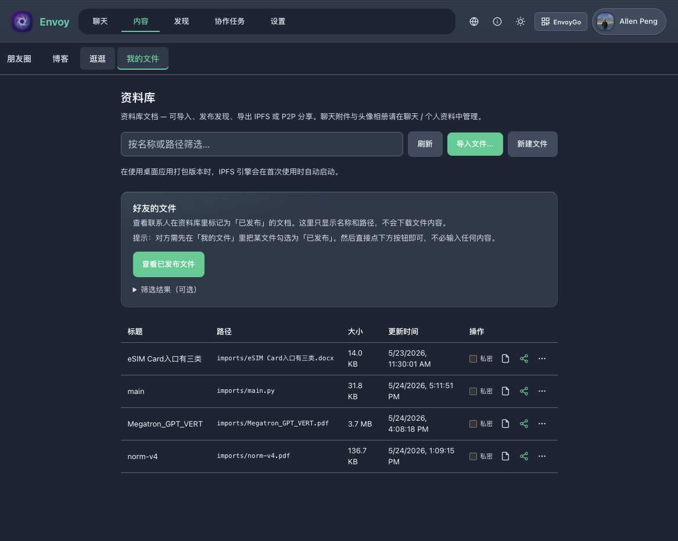Click the Envoy swirl logo

click(22, 22)
